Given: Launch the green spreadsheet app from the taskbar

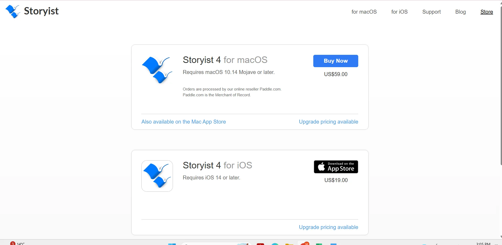Looking at the screenshot, I should [319, 244].
